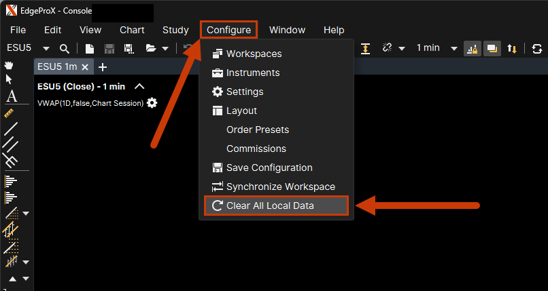
Task: Close the ESU5 1m tab
Action: (85, 67)
